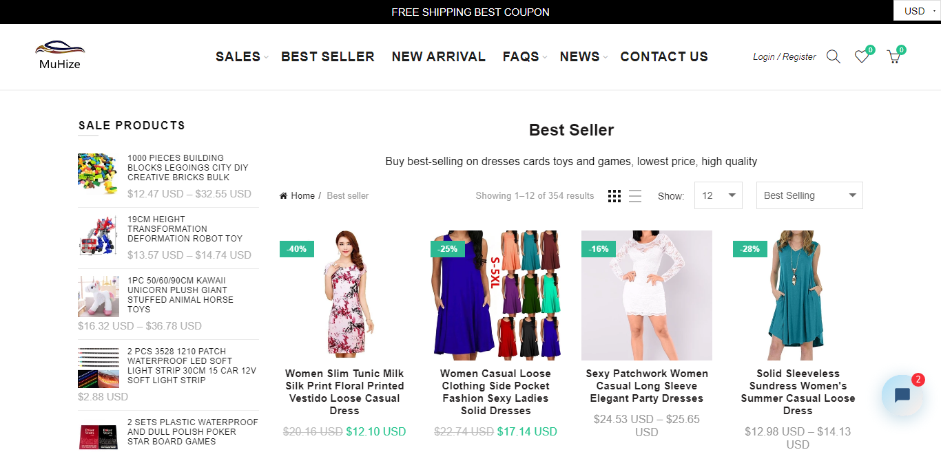Viewport: 941px width, 452px height.
Task: Click the building blocks thumbnail
Action: [x=99, y=174]
